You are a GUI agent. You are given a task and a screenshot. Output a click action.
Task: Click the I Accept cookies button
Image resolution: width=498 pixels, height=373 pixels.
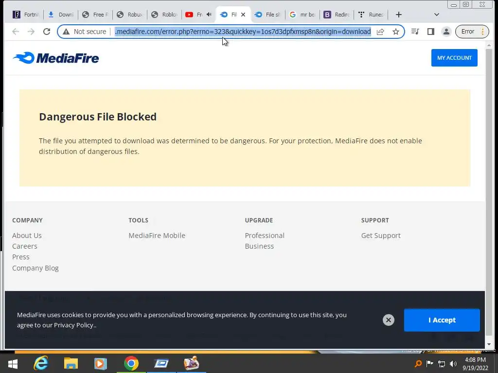point(442,320)
